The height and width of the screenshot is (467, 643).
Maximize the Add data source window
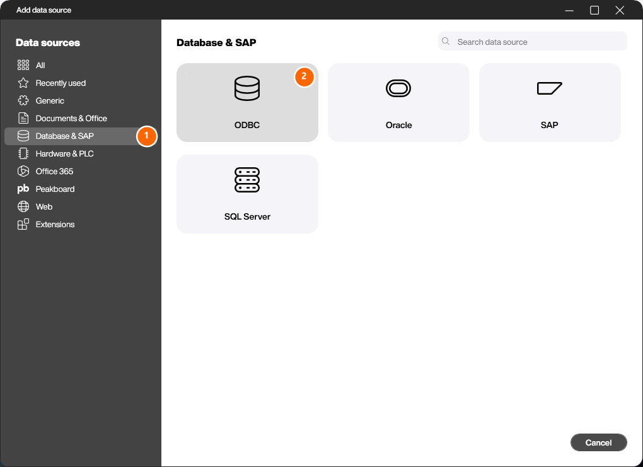(594, 10)
